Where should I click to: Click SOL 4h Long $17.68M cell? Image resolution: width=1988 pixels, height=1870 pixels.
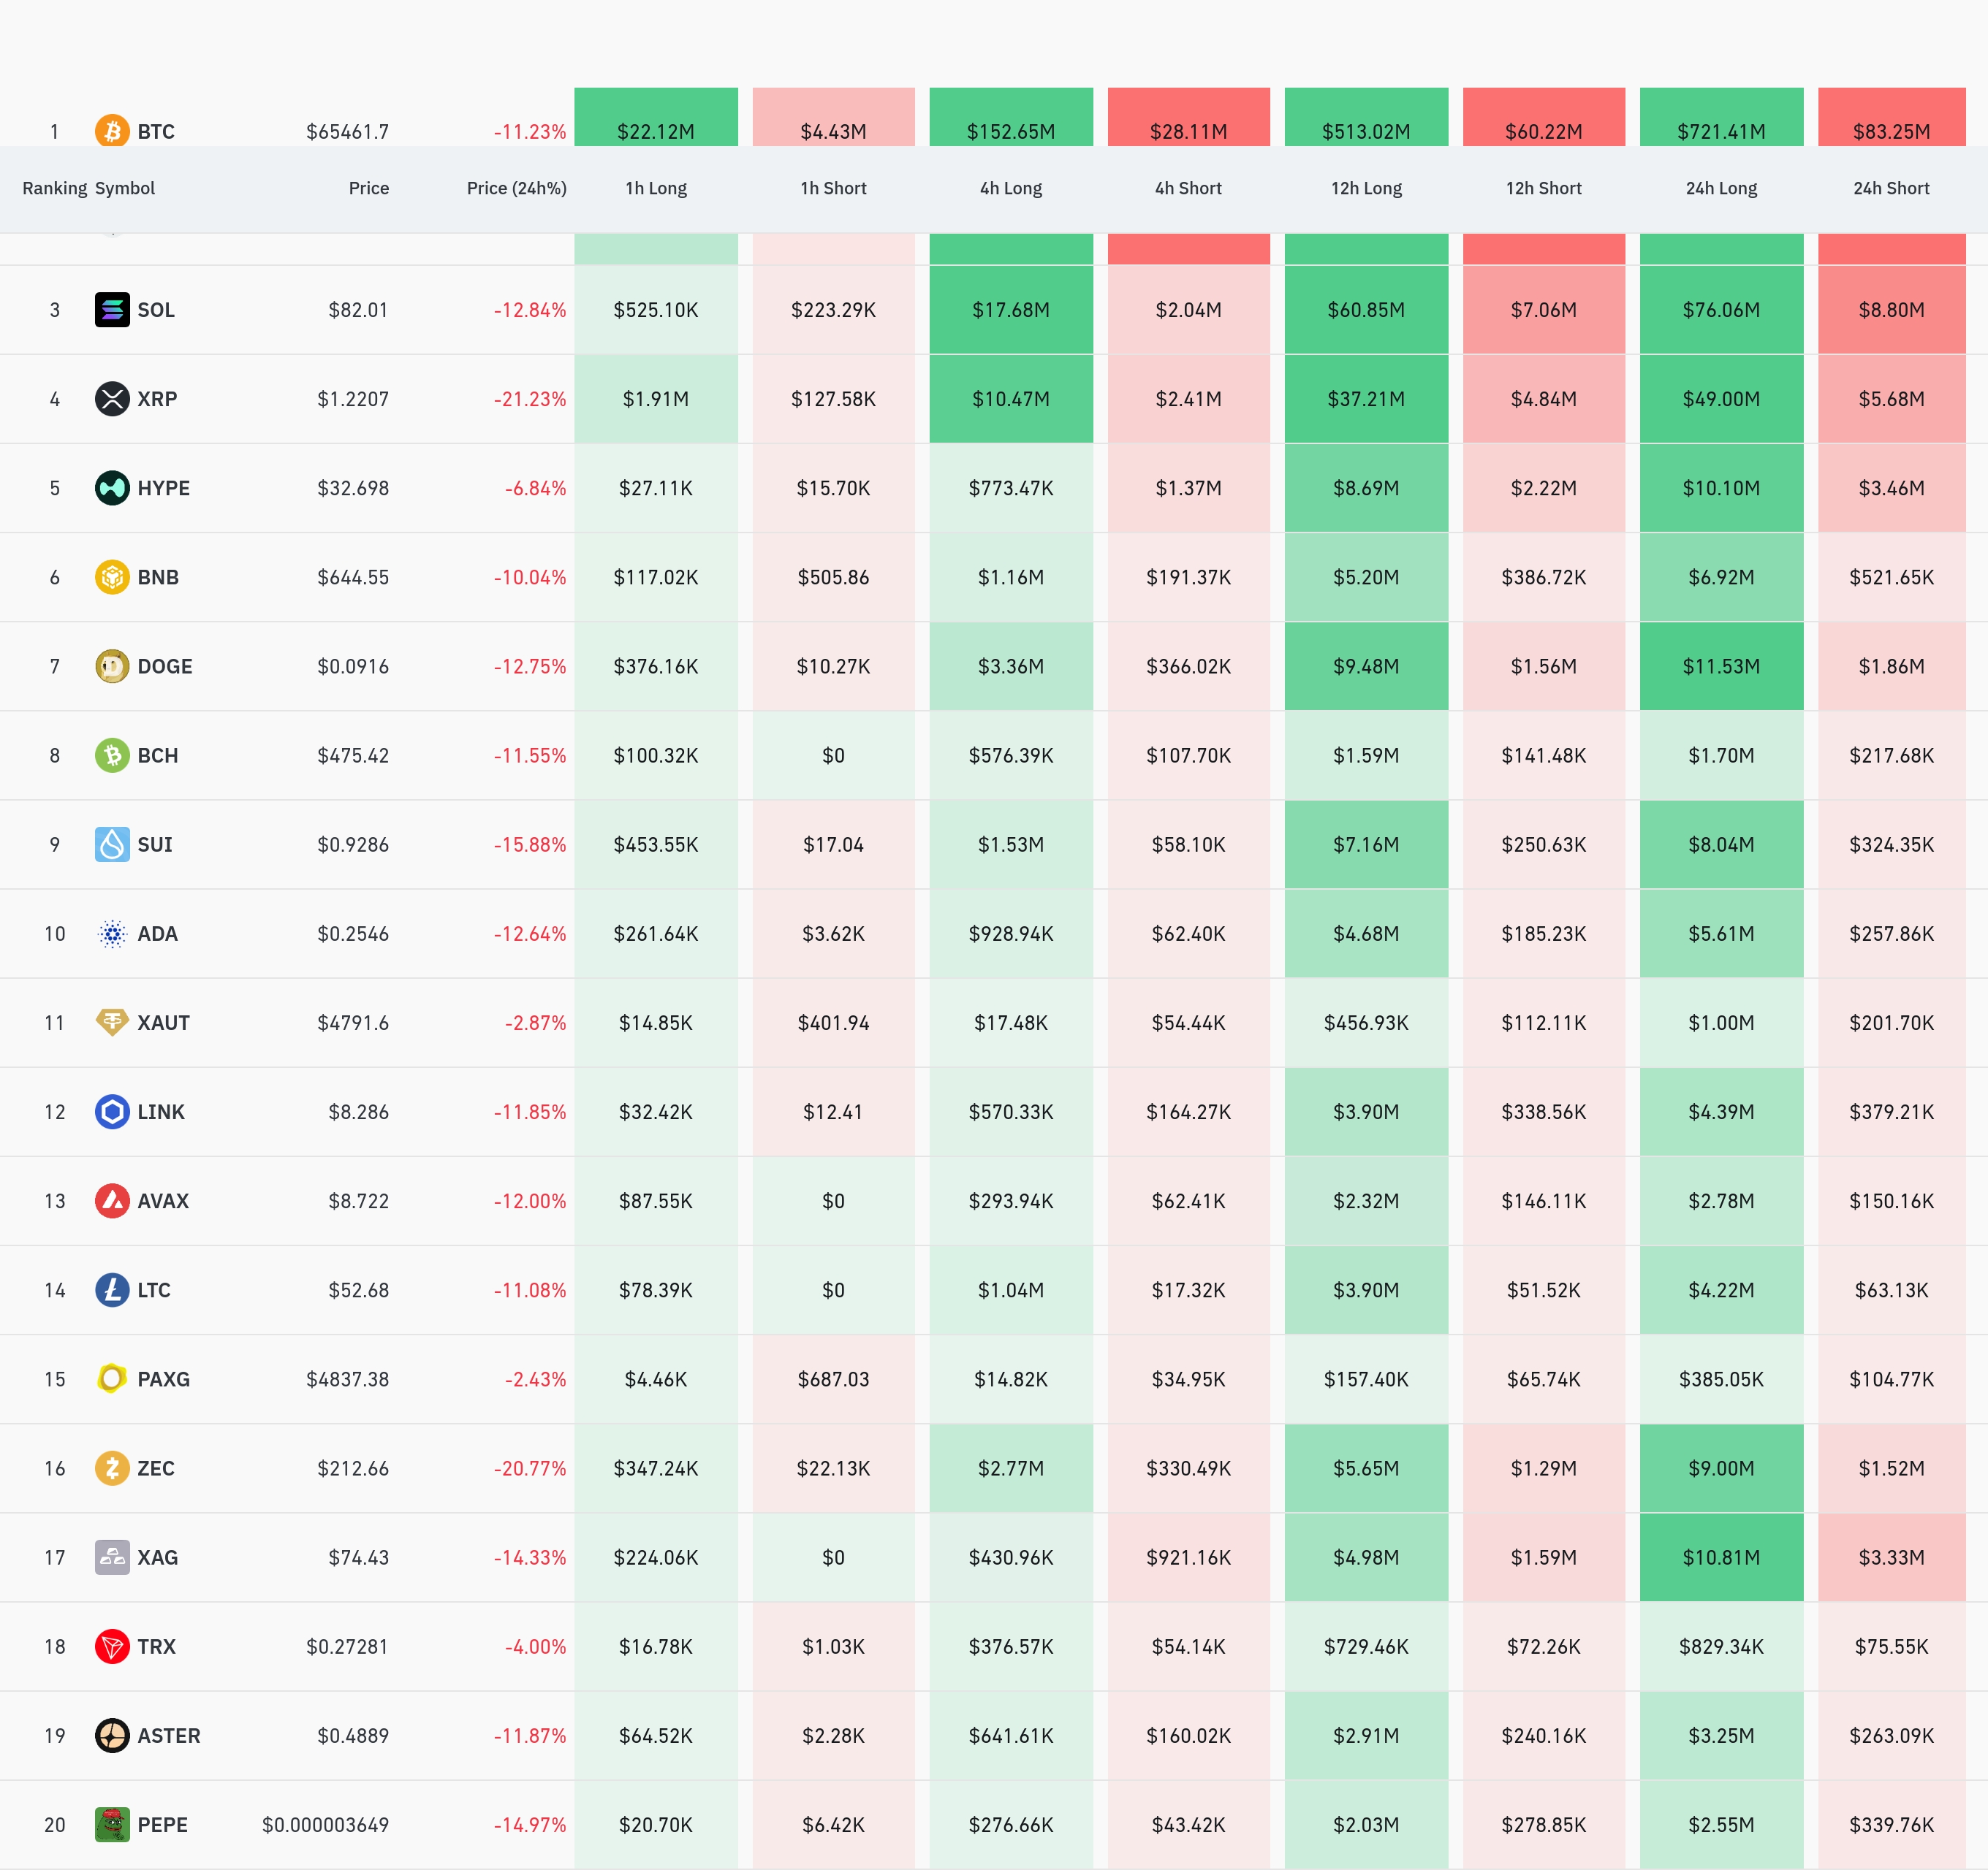(x=1011, y=310)
